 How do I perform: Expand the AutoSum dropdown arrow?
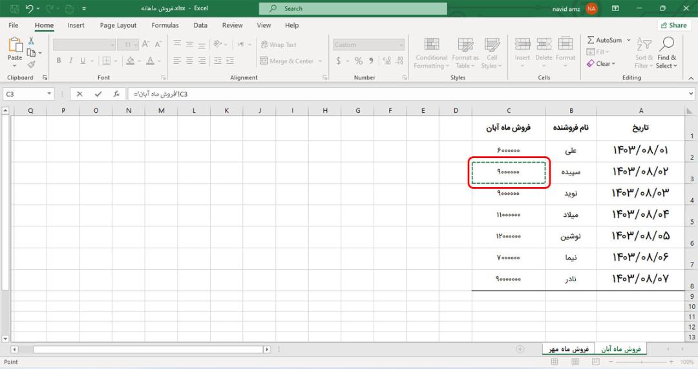point(629,40)
